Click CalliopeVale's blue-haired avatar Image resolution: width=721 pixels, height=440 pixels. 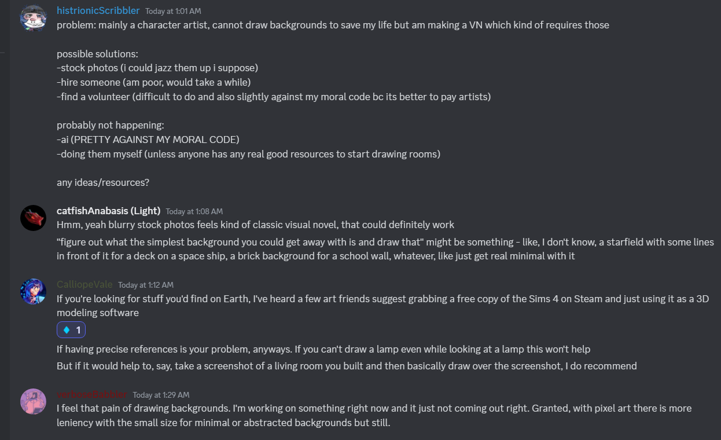33,292
